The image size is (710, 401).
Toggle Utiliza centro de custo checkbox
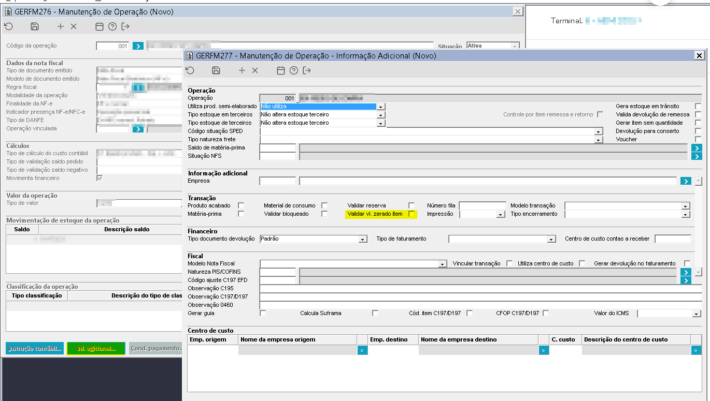(x=582, y=263)
